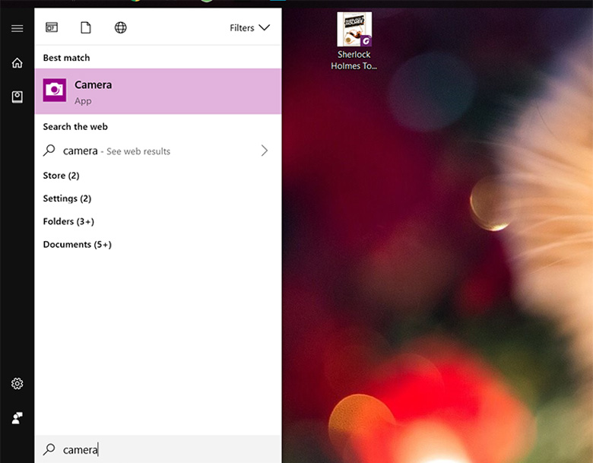The width and height of the screenshot is (593, 463).
Task: Expand the Filters dropdown
Action: (x=249, y=28)
